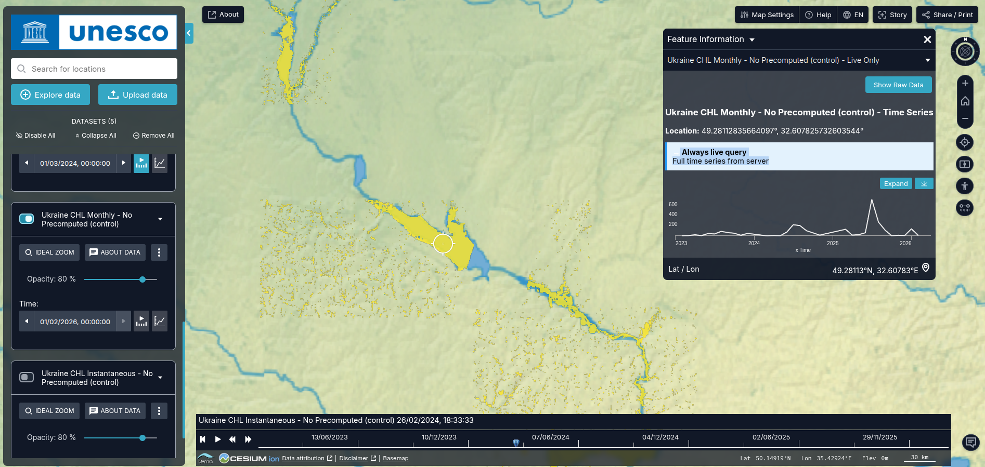This screenshot has width=985, height=467.
Task: Adjust the Ukraine CHL Monthly opacity slider
Action: tap(142, 279)
